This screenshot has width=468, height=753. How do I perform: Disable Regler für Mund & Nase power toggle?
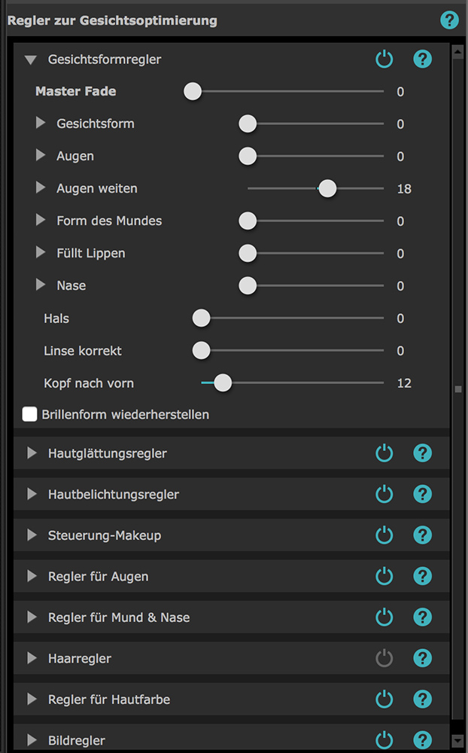[384, 617]
